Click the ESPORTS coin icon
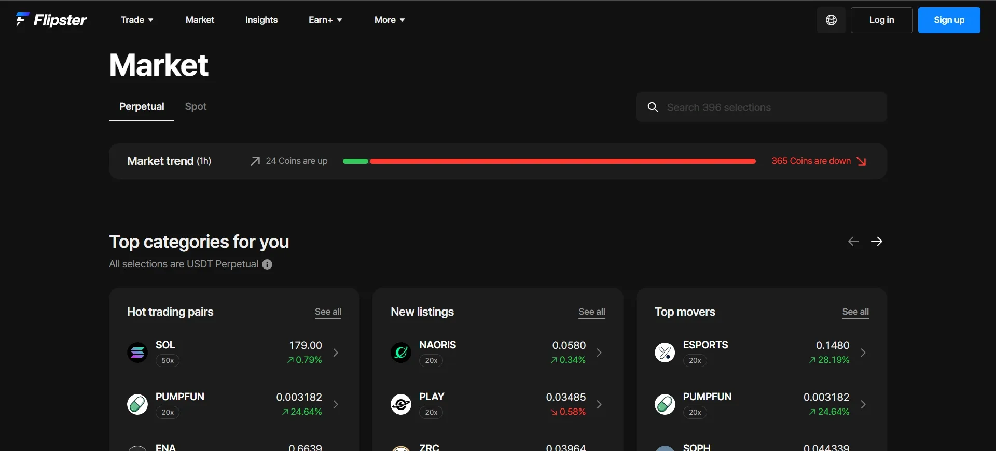 point(665,353)
